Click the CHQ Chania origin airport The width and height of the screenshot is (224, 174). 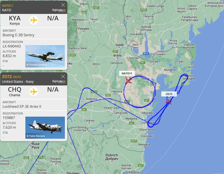pyautogui.click(x=14, y=92)
